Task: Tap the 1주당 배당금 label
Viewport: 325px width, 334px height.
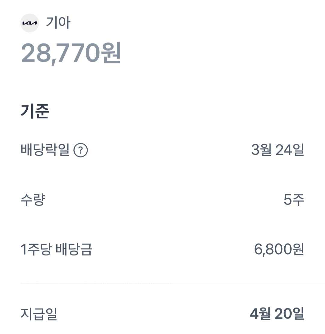Action: point(56,249)
